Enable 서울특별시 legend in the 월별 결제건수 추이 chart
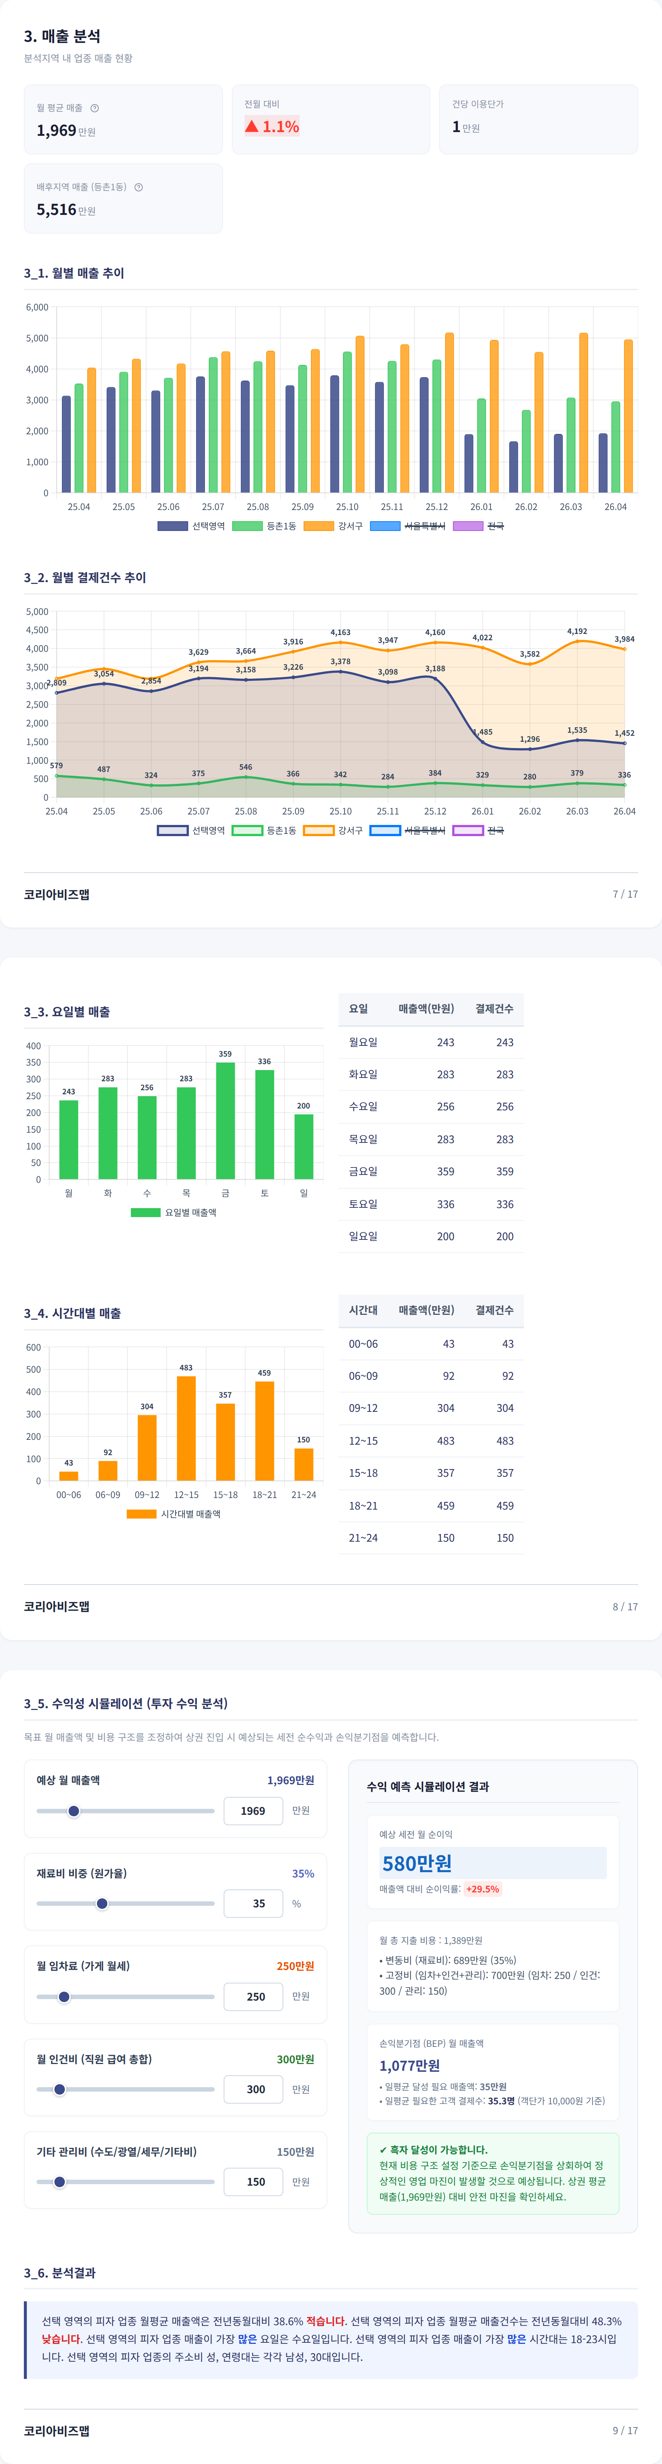The width and height of the screenshot is (662, 2464). click(407, 830)
